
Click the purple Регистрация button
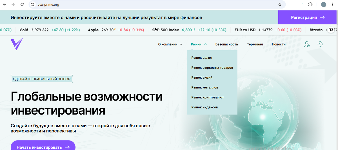click(308, 17)
